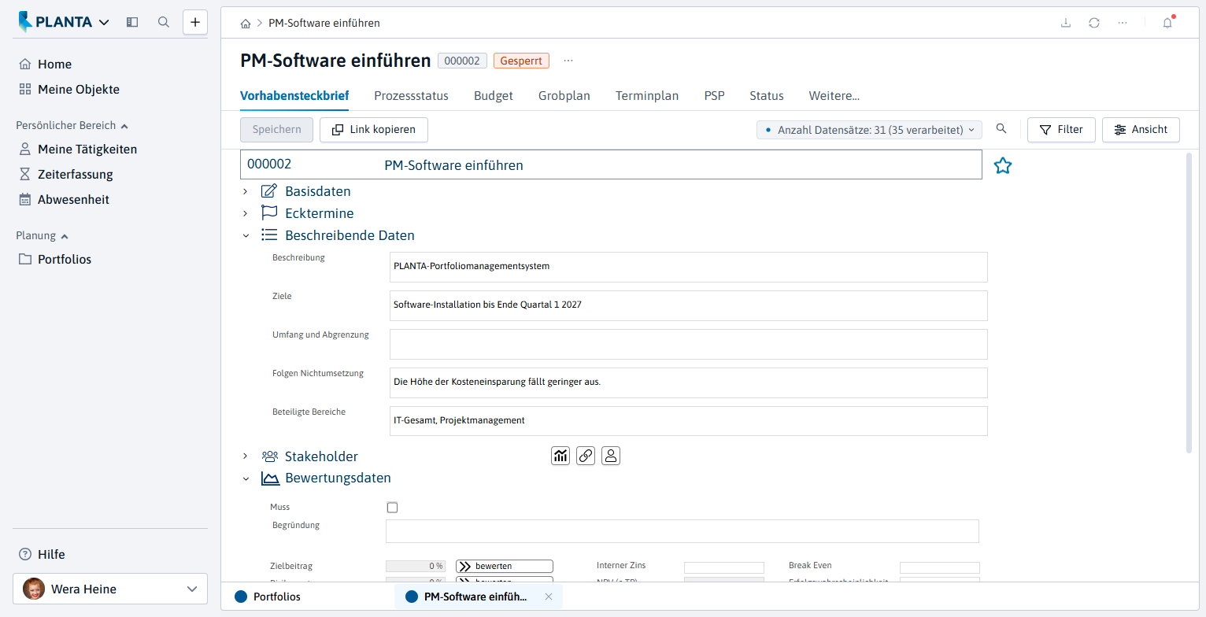Click the vertical scrollbar of the form
This screenshot has width=1206, height=617.
coord(1188,303)
